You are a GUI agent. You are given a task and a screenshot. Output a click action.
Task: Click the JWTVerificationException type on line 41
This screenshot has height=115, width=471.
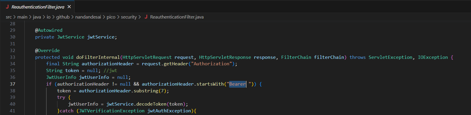pos(112,111)
